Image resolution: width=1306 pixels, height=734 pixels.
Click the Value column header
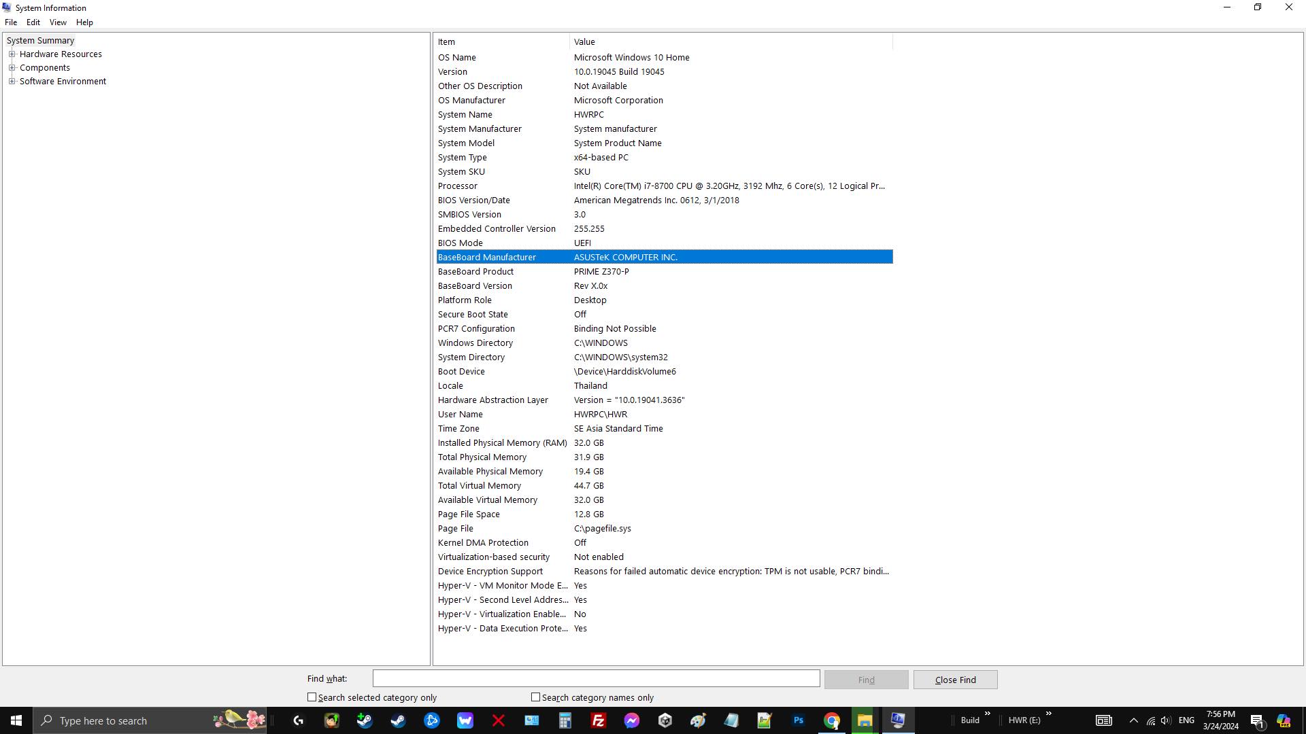(731, 41)
